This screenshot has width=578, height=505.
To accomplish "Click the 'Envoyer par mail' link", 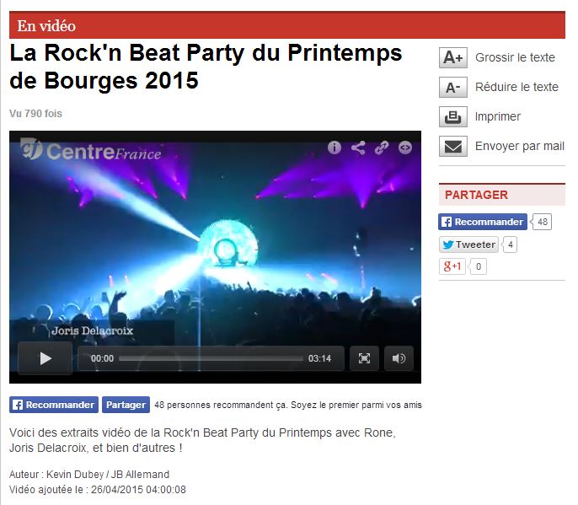I will [520, 146].
